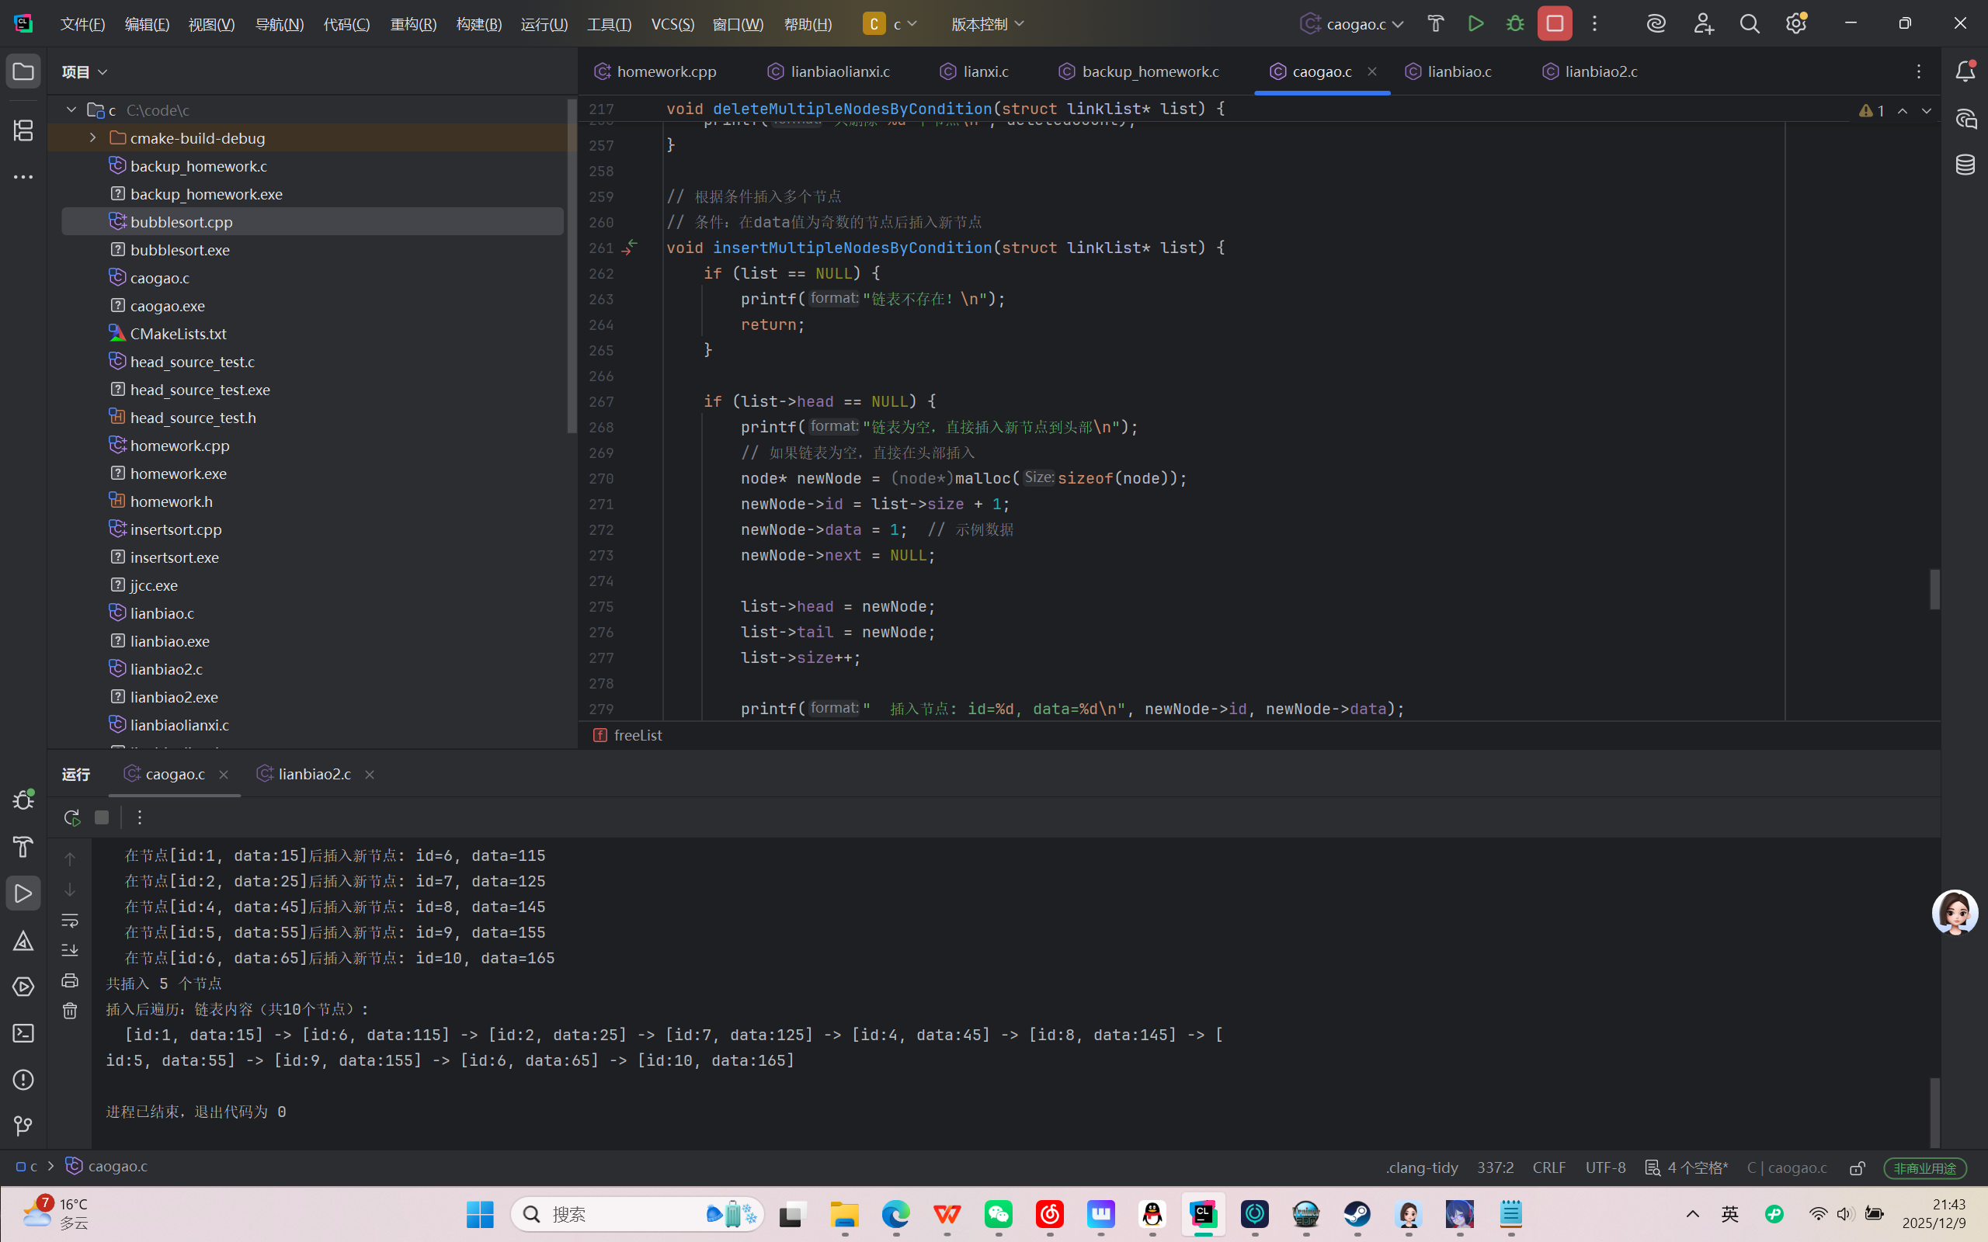Click the UTF-8 encoding in status bar
Image resolution: width=1988 pixels, height=1242 pixels.
tap(1605, 1167)
